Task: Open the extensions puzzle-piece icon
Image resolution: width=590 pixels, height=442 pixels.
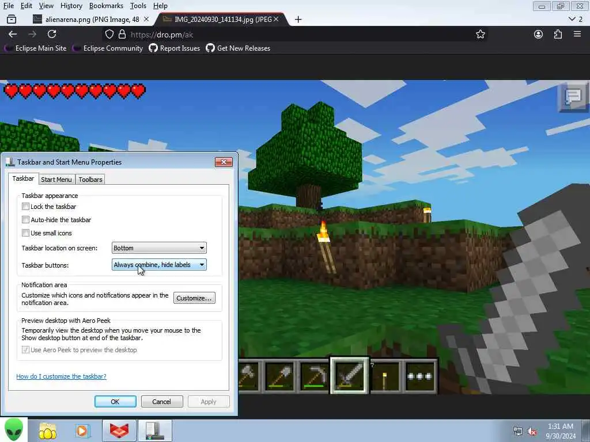Action: (x=558, y=34)
